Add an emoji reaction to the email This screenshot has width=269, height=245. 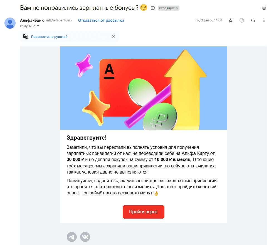(x=241, y=20)
